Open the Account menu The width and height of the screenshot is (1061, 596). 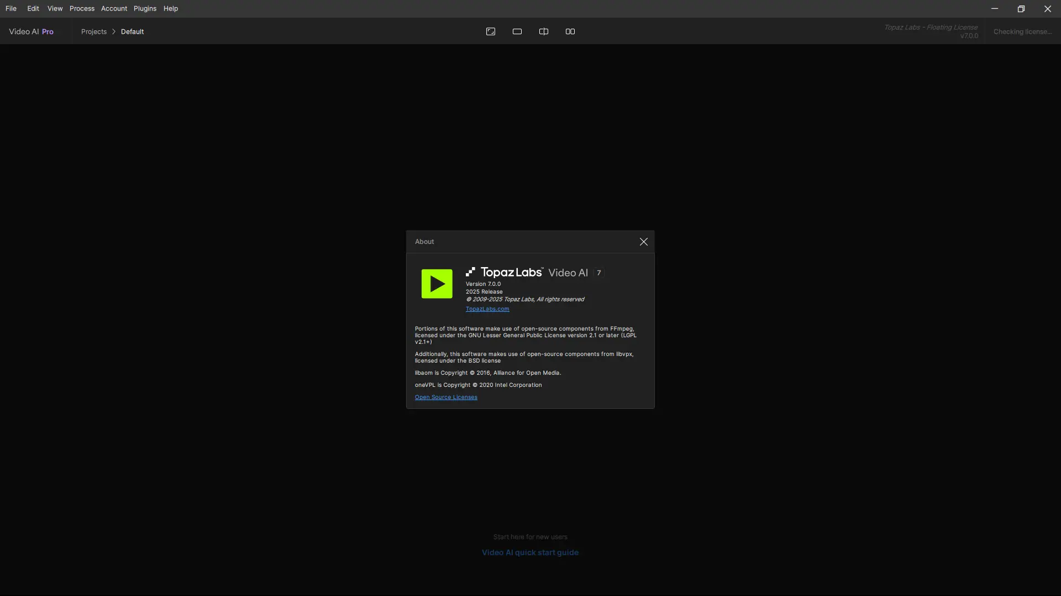click(114, 8)
